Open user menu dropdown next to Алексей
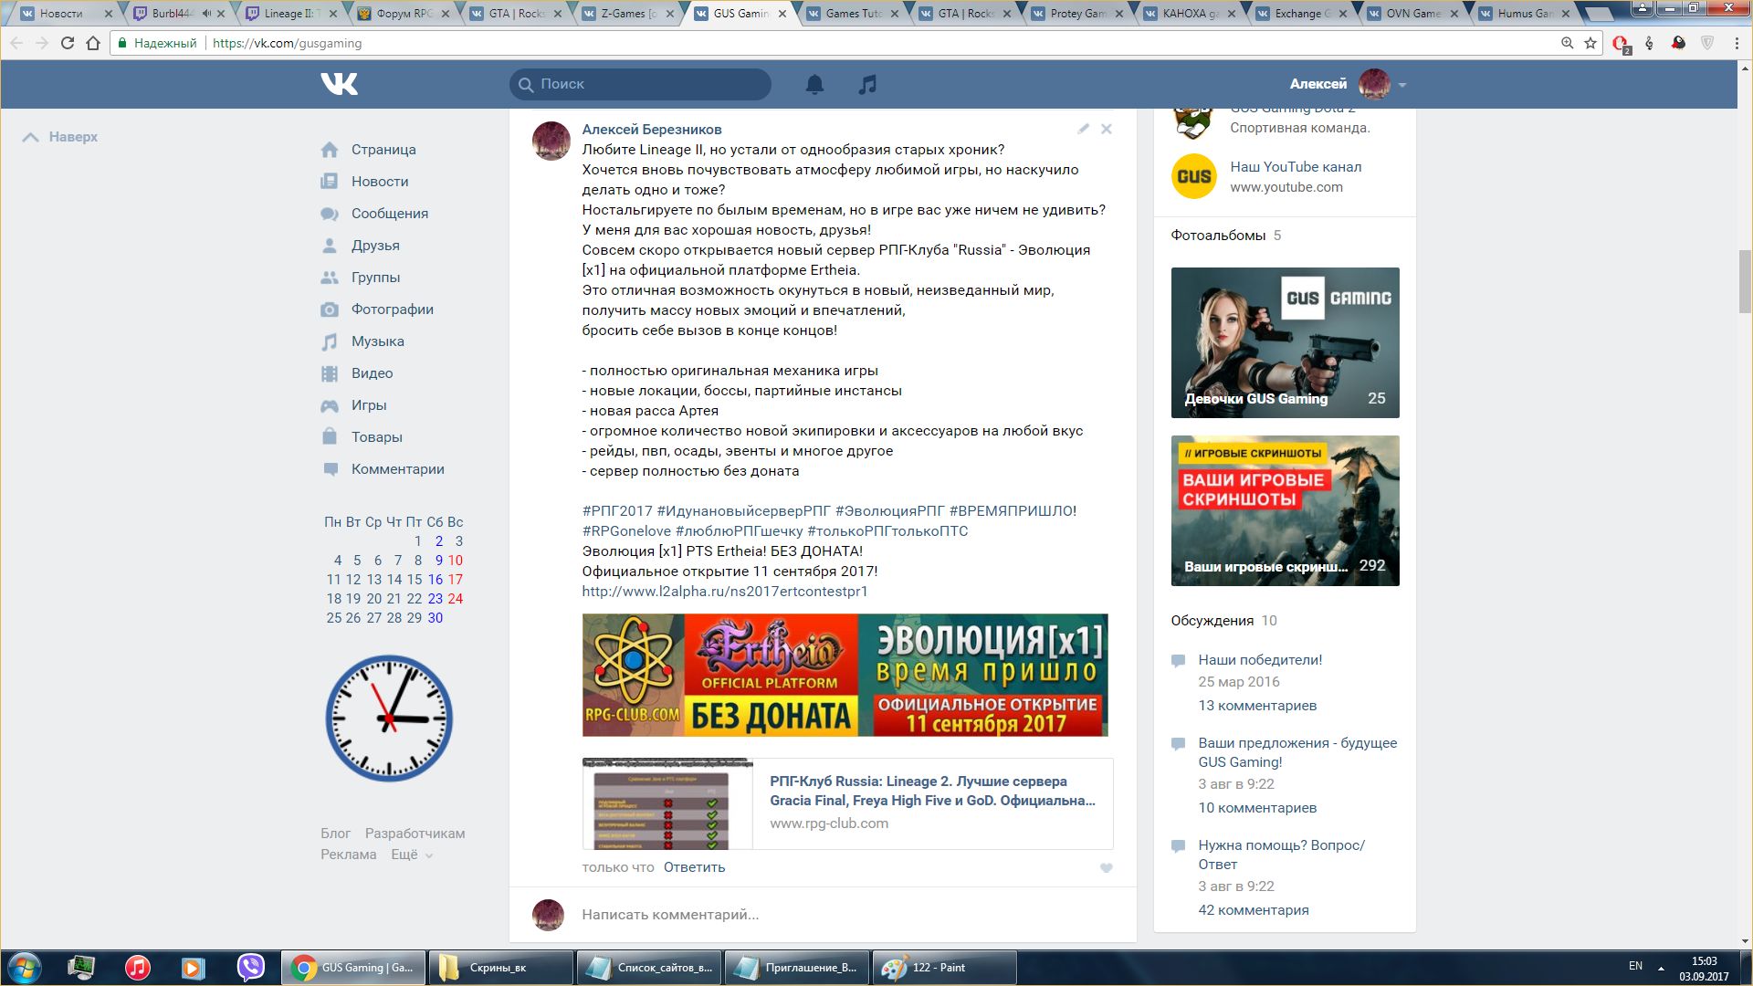 [1401, 85]
